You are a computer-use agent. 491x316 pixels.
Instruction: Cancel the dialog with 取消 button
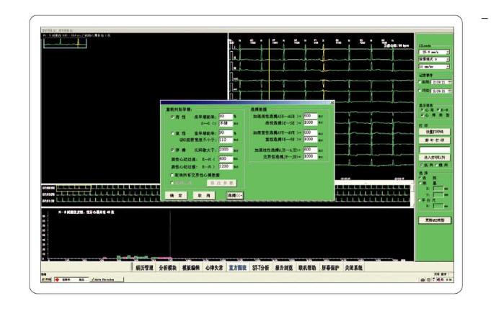click(x=204, y=195)
